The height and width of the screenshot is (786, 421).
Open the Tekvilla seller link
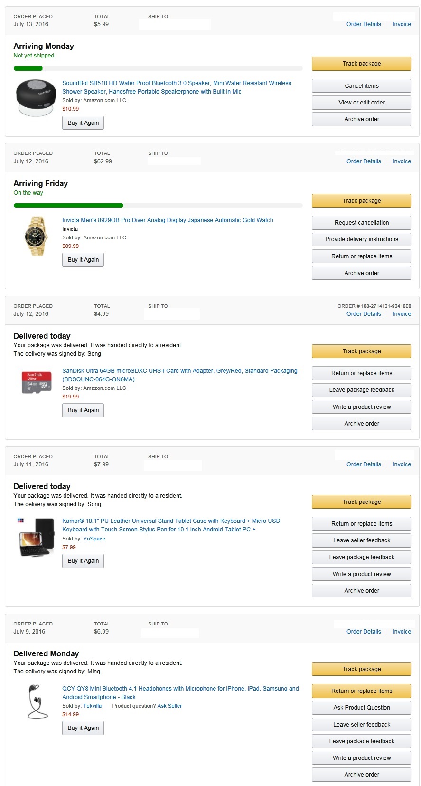coord(93,706)
